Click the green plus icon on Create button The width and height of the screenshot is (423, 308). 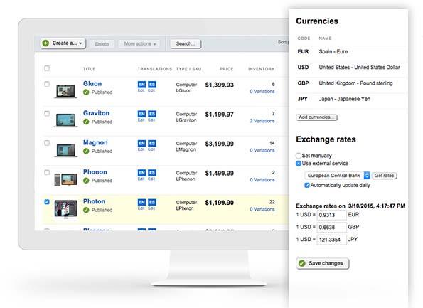tap(46, 43)
